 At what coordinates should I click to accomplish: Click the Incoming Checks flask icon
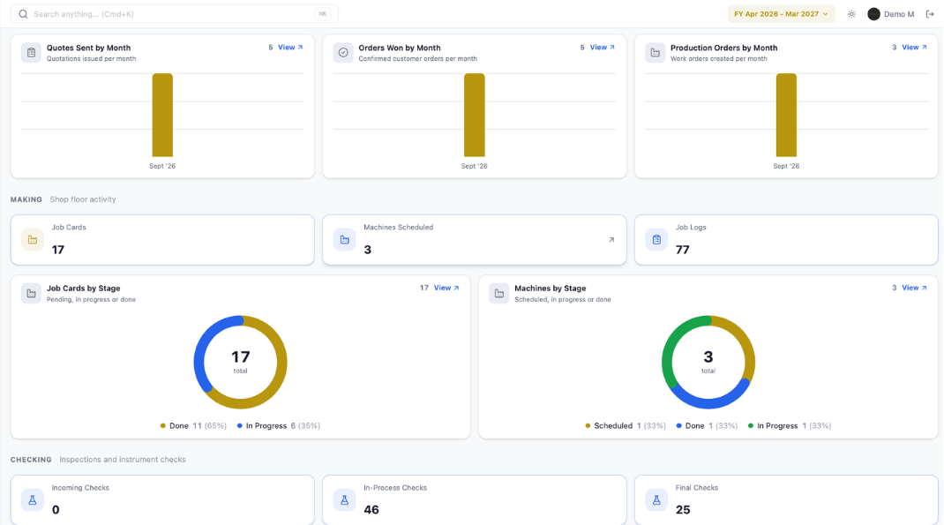33,499
